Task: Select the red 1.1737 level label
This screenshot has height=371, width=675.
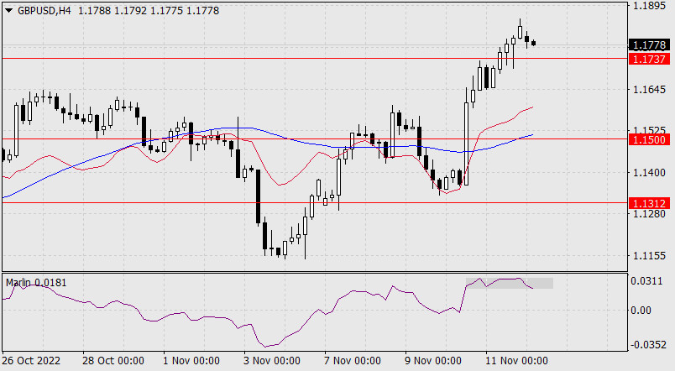Action: click(649, 59)
